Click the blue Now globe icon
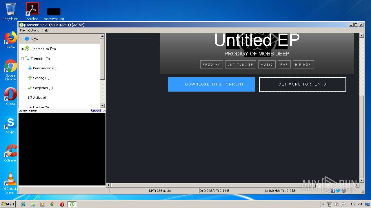Viewport: 371px width, 208px height. [27, 39]
